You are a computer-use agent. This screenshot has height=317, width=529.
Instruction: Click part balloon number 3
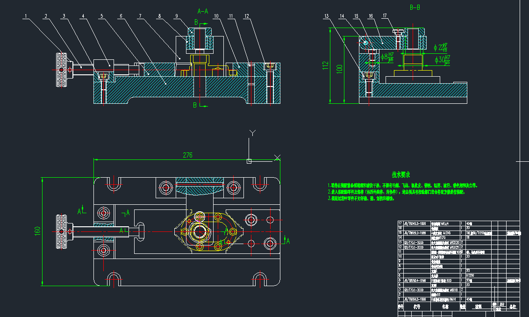coord(64,16)
